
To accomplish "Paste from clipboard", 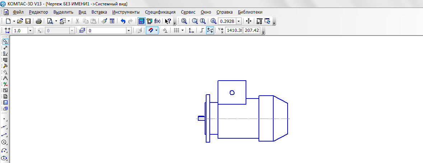I will coord(93,21).
